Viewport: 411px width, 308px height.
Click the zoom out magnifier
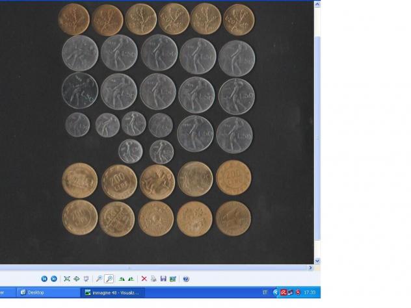109,279
